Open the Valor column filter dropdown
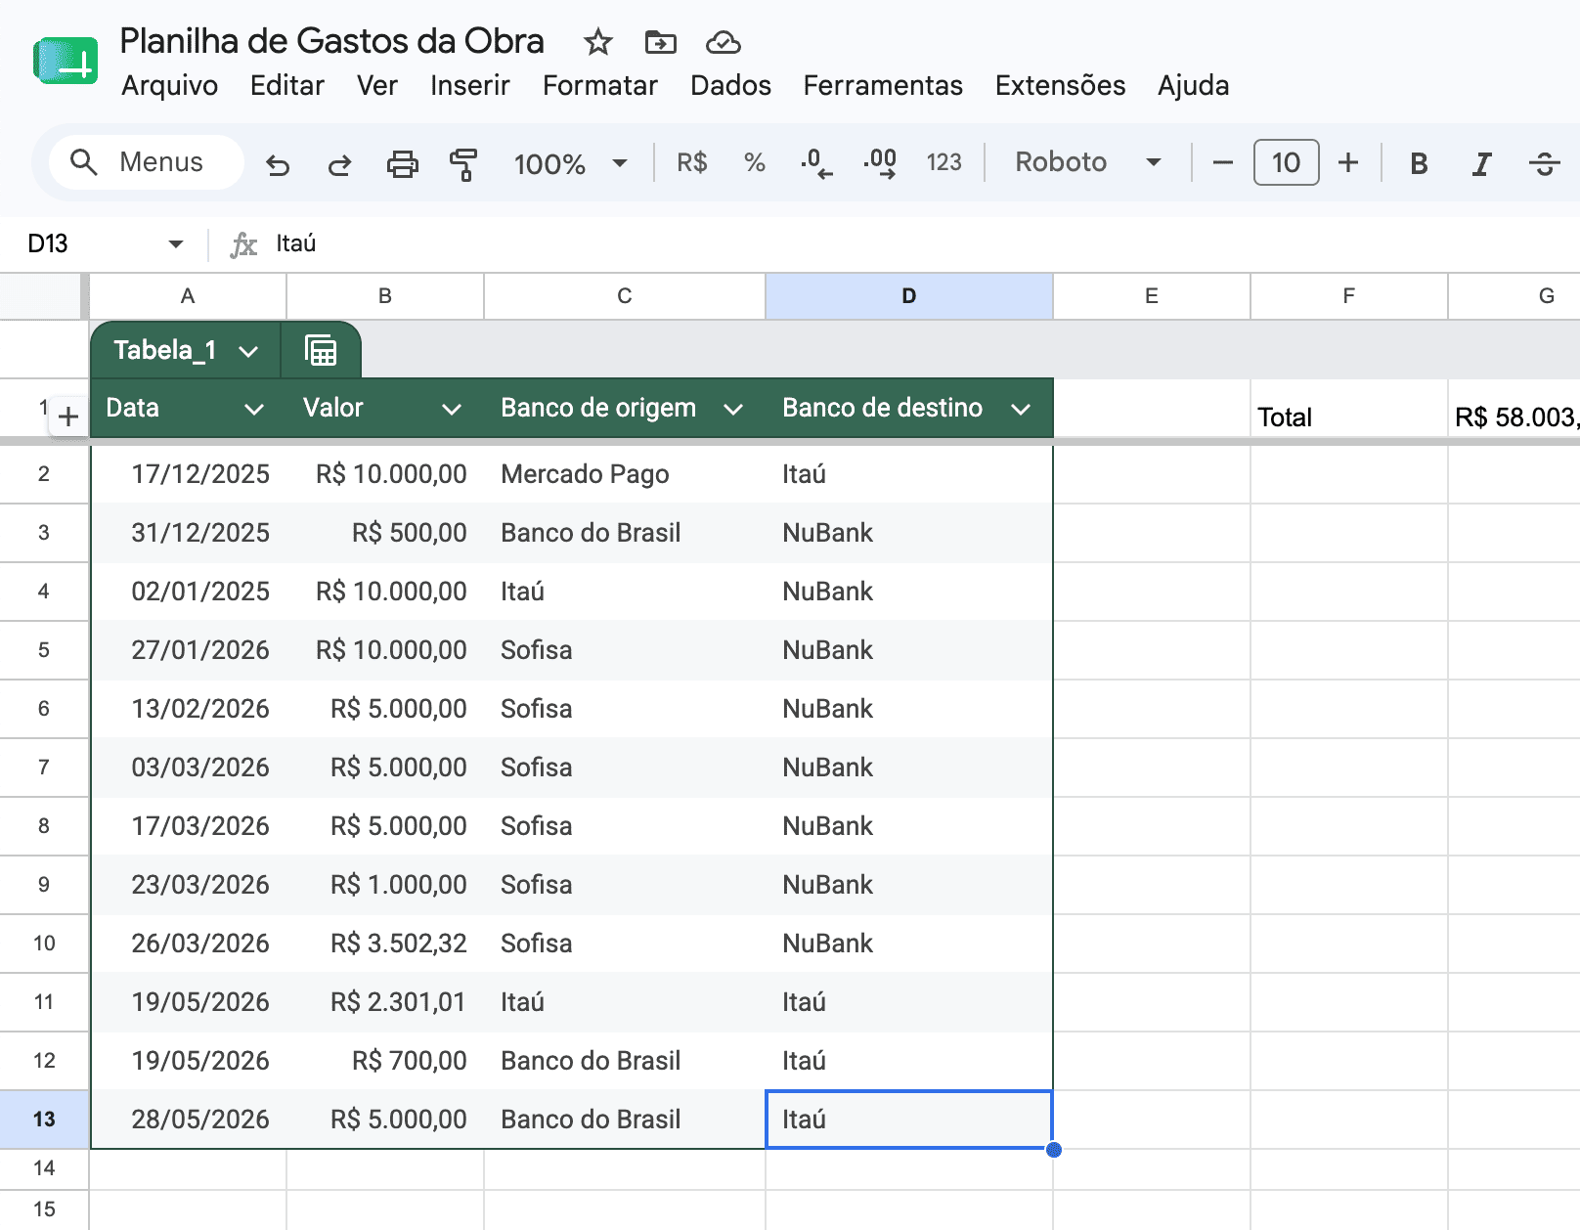This screenshot has width=1580, height=1230. [452, 409]
